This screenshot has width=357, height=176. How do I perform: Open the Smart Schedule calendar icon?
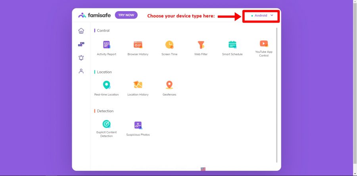coord(232,44)
